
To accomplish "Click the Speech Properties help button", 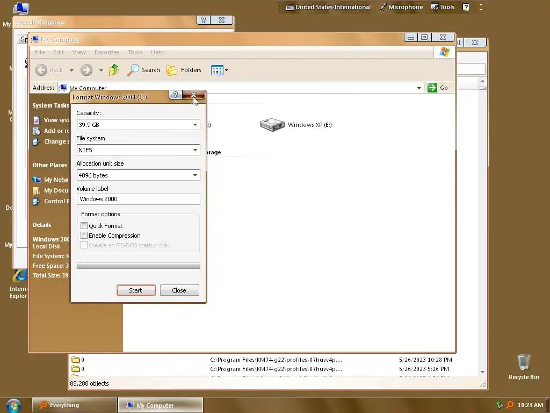I will (x=204, y=20).
